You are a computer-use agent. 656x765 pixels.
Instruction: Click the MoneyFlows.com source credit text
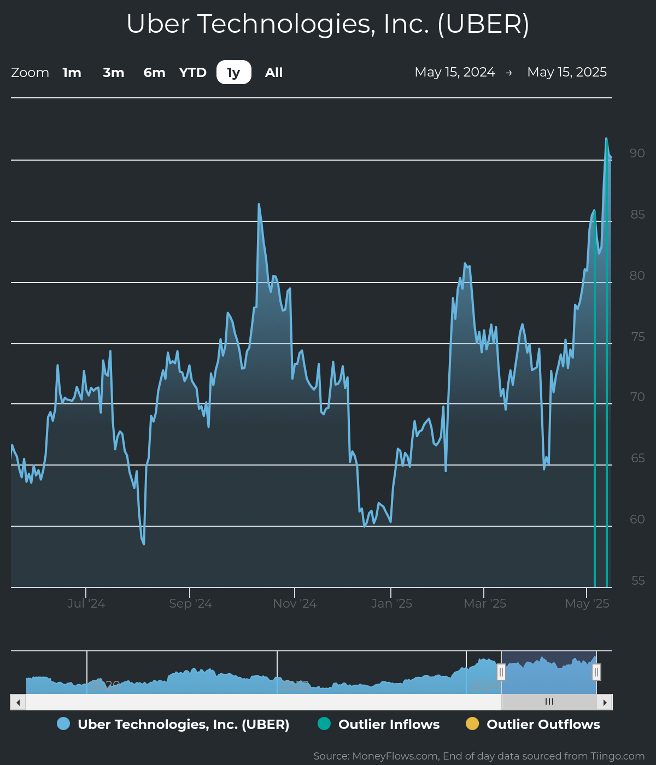pos(479,756)
